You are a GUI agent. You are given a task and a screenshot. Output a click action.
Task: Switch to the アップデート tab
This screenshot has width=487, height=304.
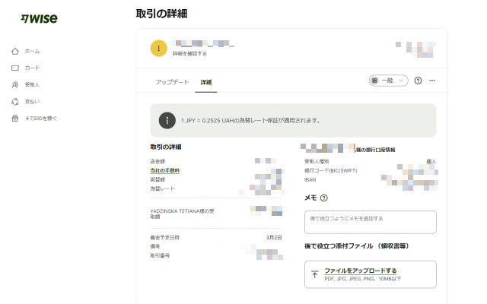click(172, 81)
